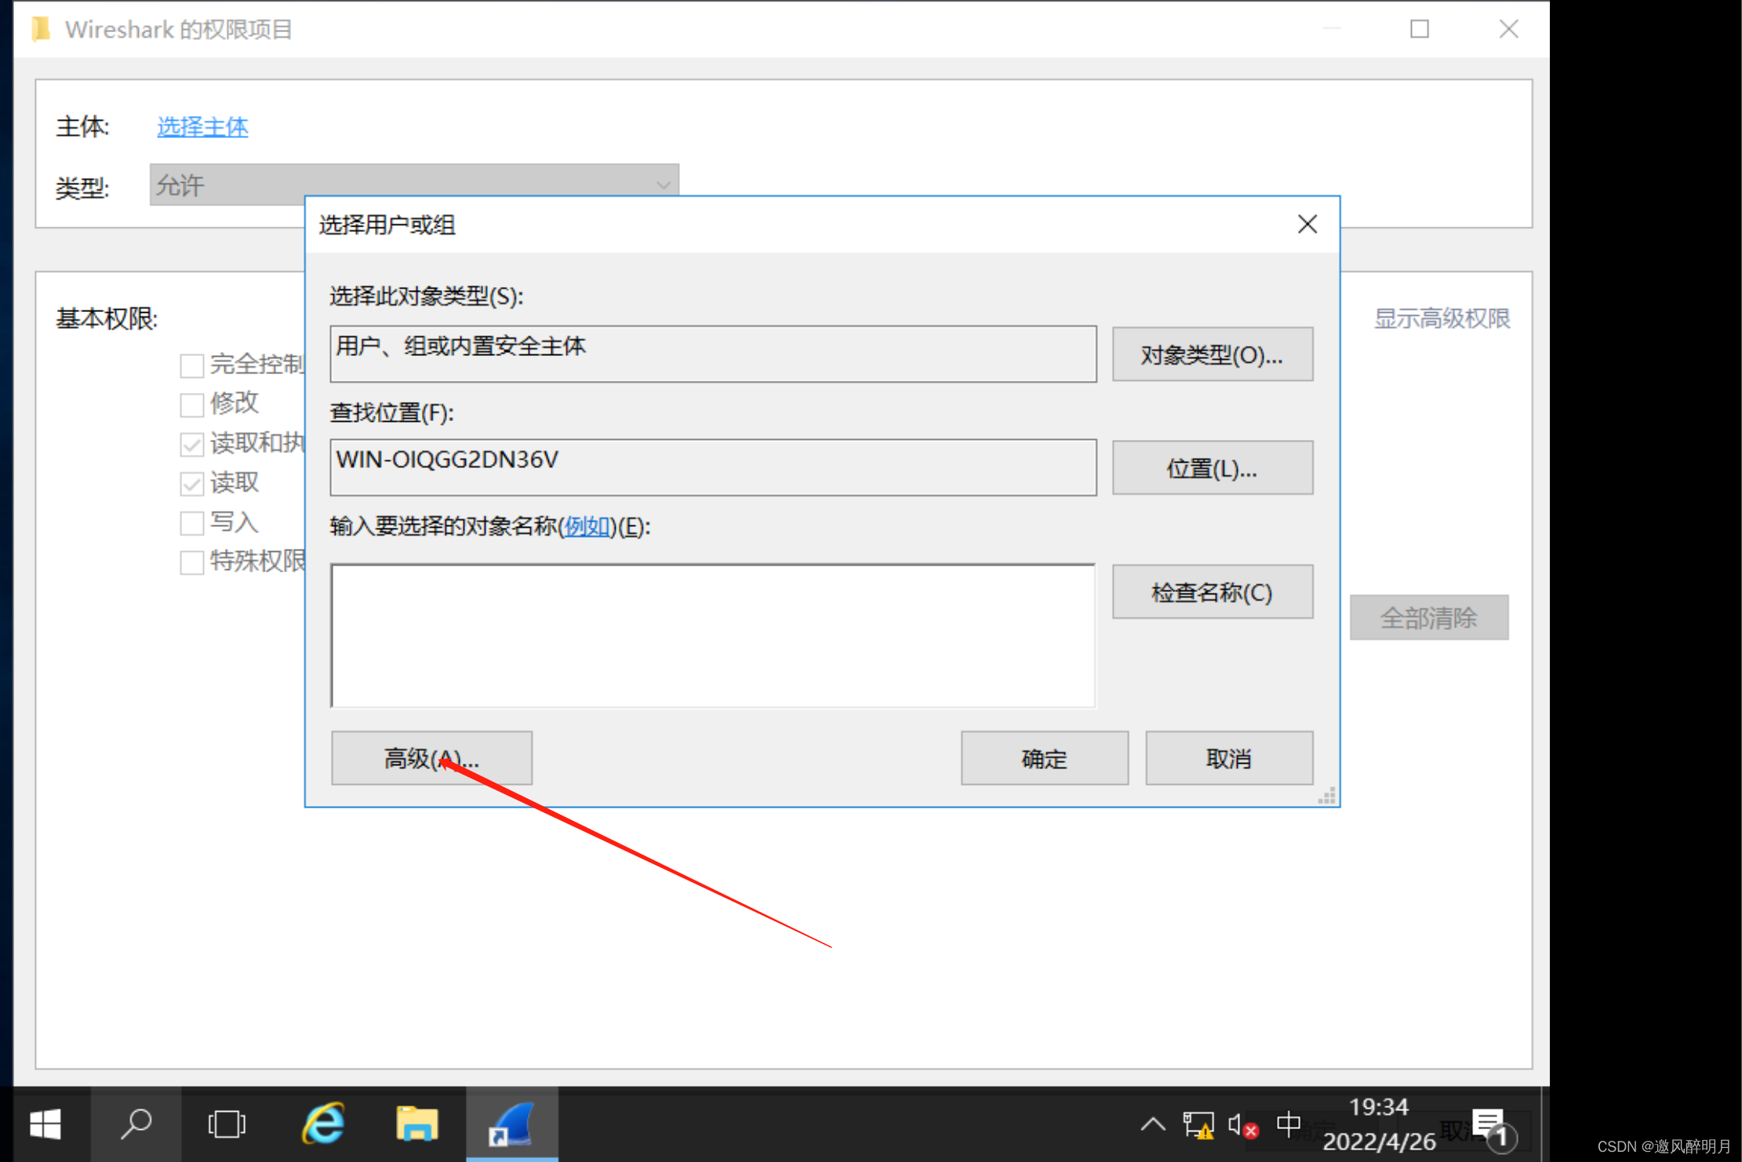Open File Explorer from taskbar

click(416, 1124)
